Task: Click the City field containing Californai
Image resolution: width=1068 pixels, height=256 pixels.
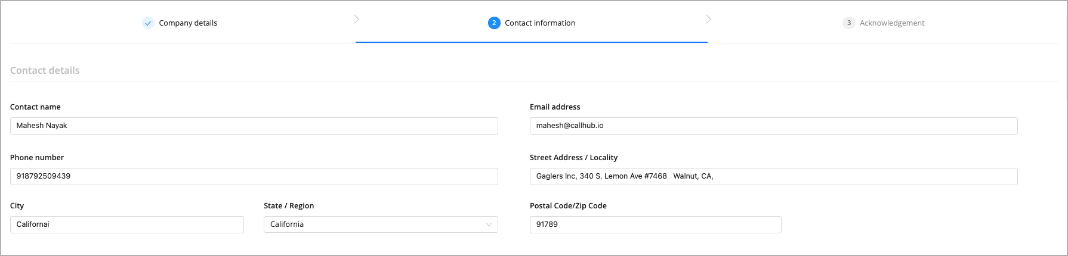Action: coord(127,224)
